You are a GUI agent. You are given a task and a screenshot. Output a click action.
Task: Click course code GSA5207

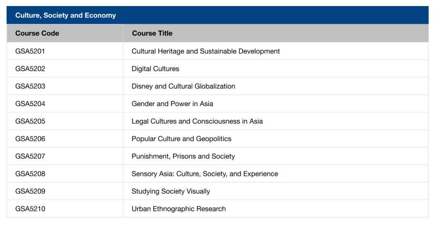[x=30, y=156]
